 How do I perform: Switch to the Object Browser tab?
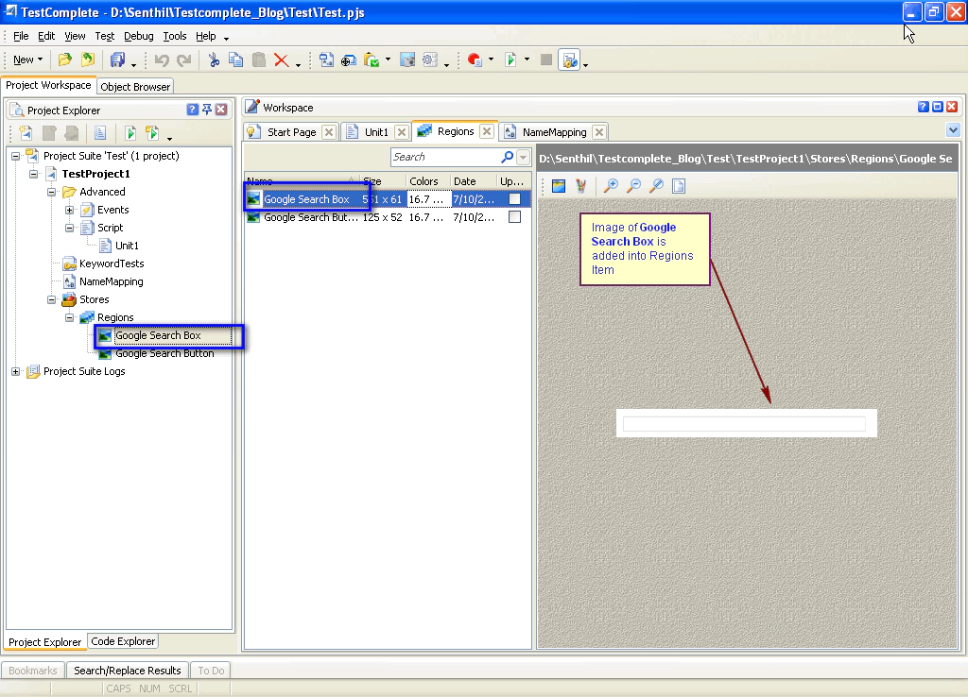click(135, 87)
